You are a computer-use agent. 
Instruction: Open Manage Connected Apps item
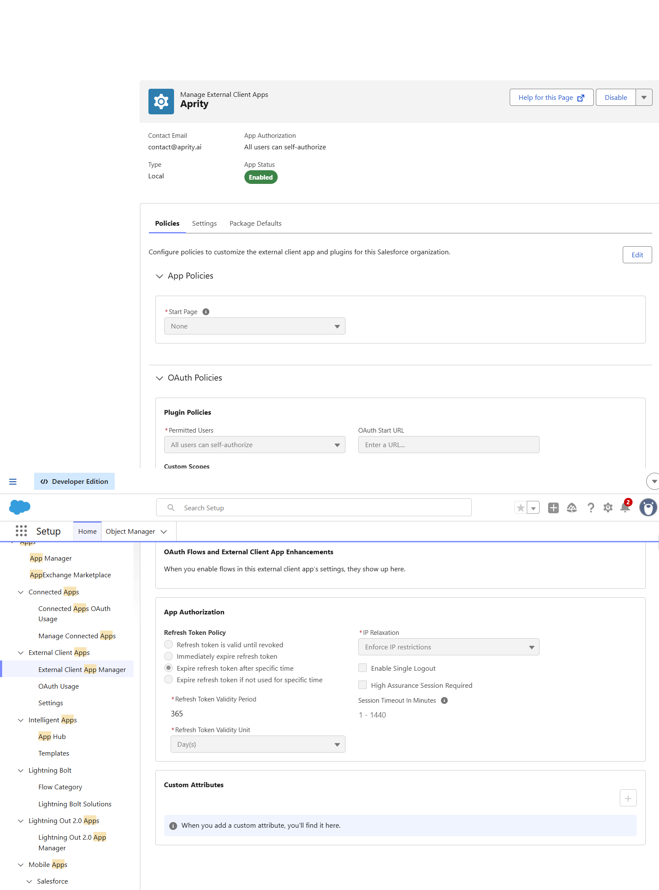tap(77, 636)
